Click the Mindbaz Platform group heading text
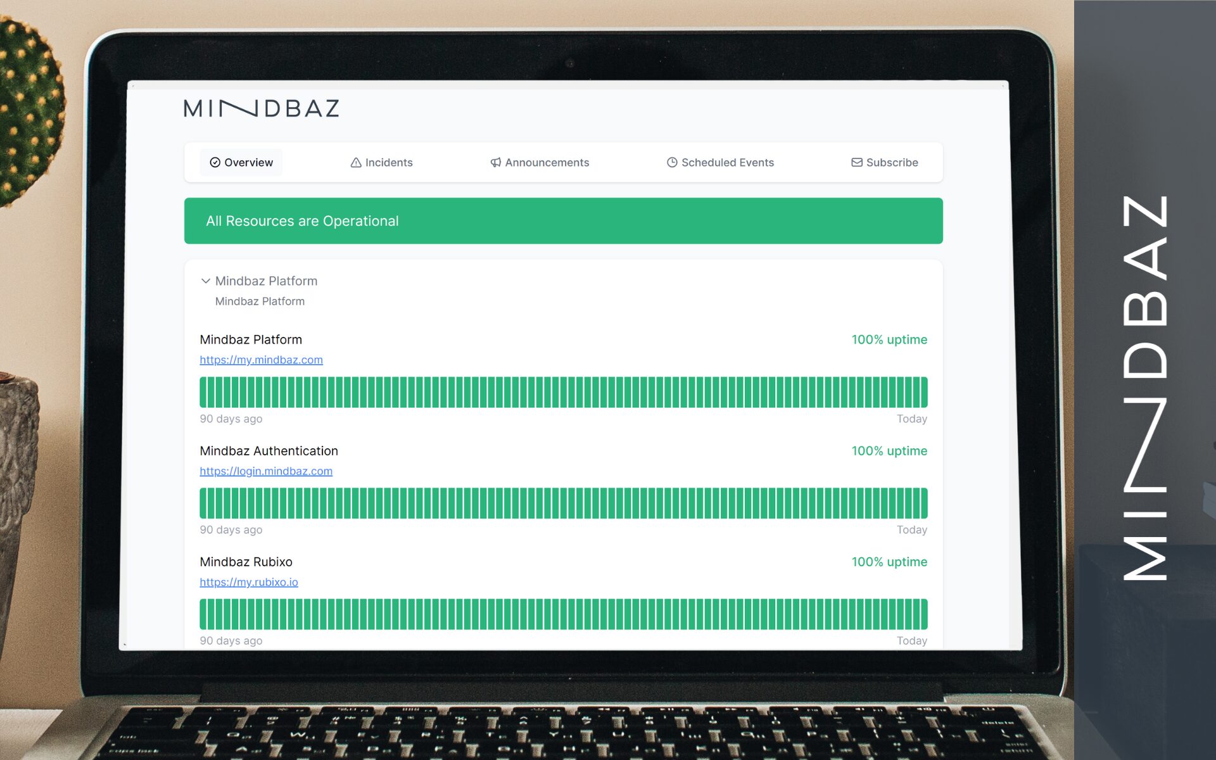 click(266, 281)
